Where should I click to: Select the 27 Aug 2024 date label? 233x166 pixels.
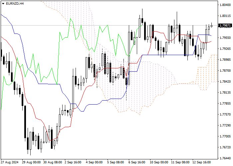[x=10, y=162]
